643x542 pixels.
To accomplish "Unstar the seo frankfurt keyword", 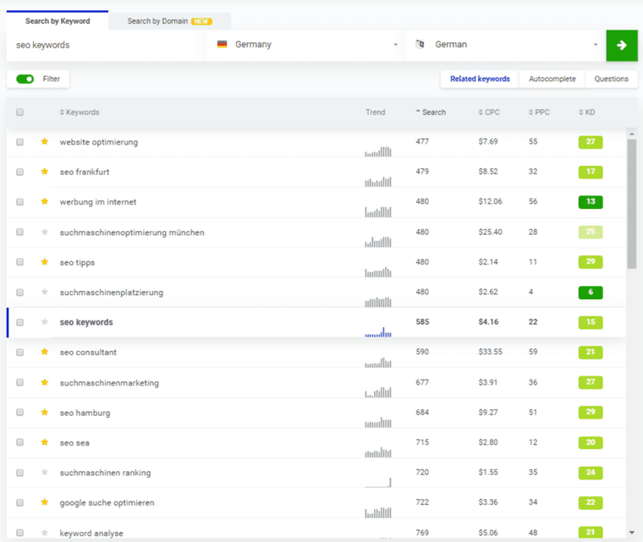I will 45,172.
